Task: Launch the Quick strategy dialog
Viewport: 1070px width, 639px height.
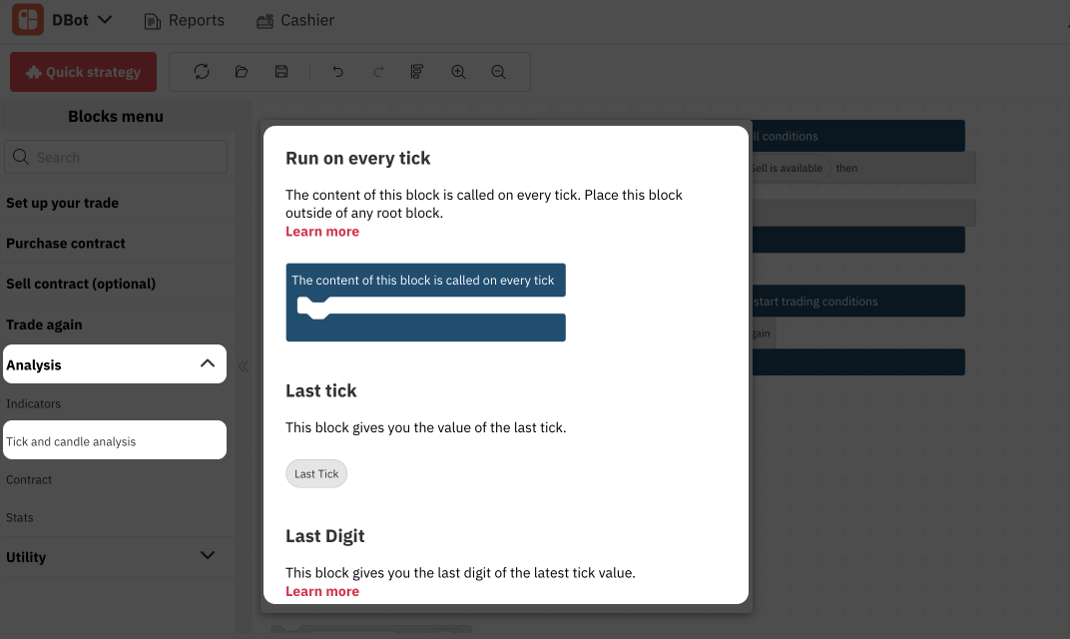Action: tap(83, 71)
